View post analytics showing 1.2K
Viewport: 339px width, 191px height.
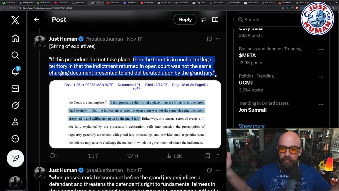[174, 156]
